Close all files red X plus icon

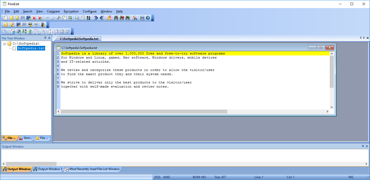point(40,18)
